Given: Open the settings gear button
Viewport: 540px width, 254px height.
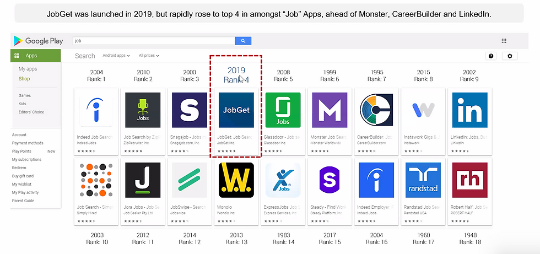Looking at the screenshot, I should pyautogui.click(x=510, y=56).
